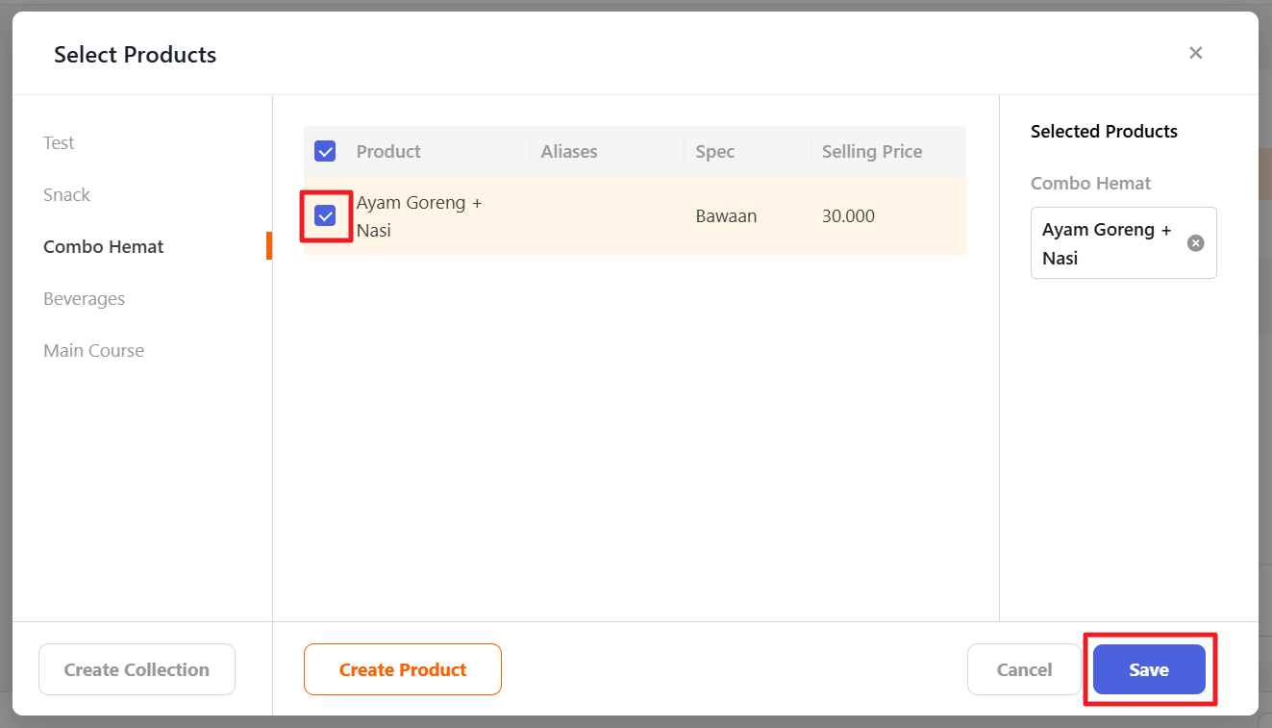Go to the Main Course collection
The image size is (1272, 728).
93,350
